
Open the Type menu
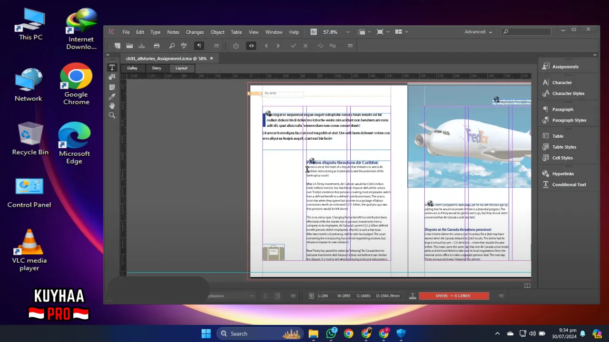click(156, 32)
